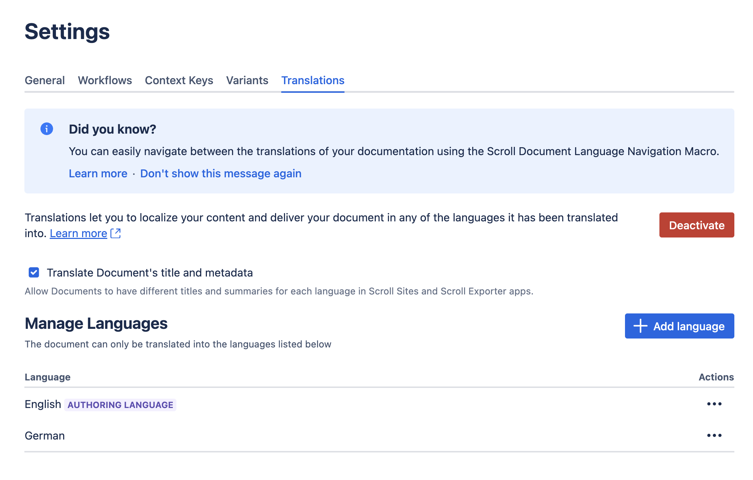Switch to the General tab

[x=44, y=80]
